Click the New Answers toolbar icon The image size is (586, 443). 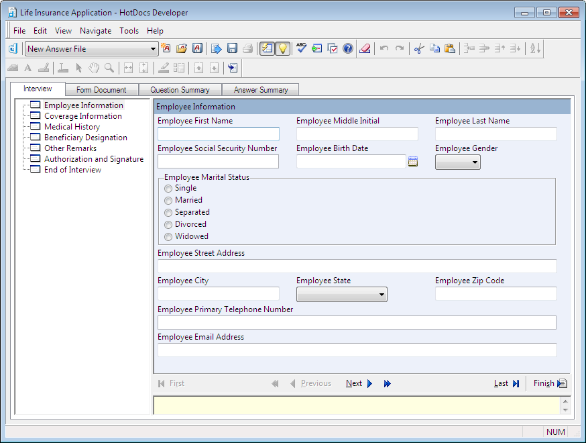(166, 48)
